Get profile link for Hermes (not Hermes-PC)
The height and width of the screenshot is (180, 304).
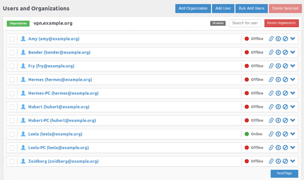pyautogui.click(x=271, y=80)
